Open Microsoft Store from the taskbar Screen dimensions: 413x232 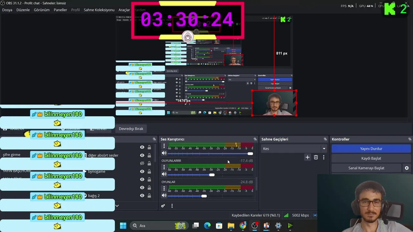[219, 226]
